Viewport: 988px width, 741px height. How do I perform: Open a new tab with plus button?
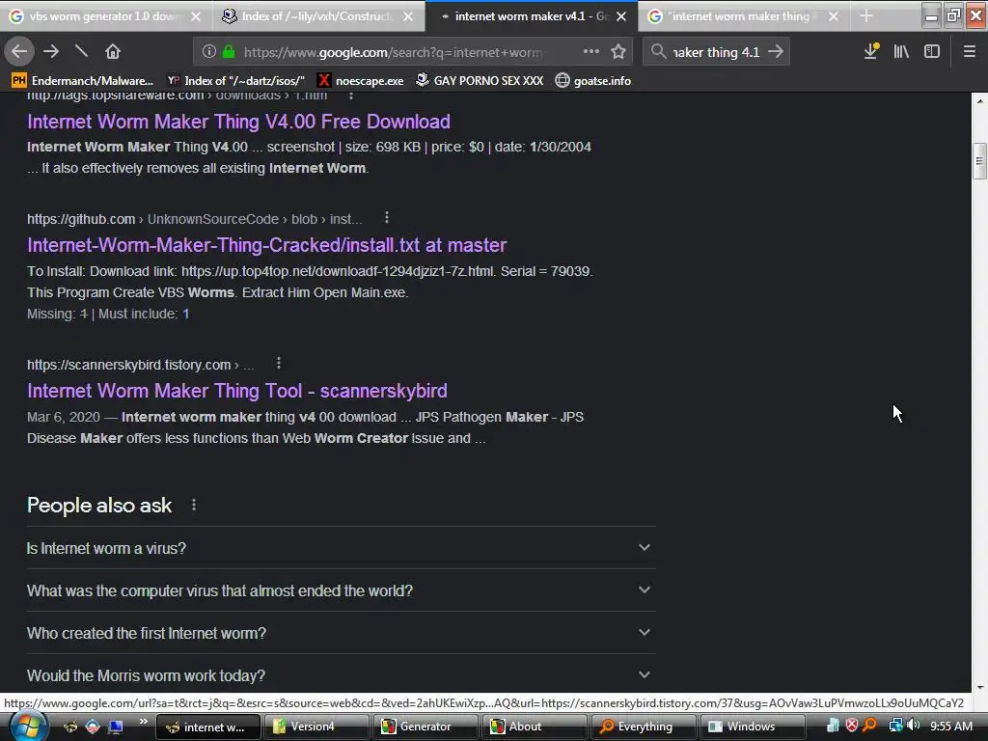866,16
